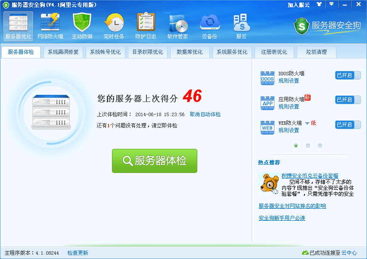367x259 pixels.
Task: Minimize the 服务器安全狗 window
Action: pyautogui.click(x=345, y=4)
